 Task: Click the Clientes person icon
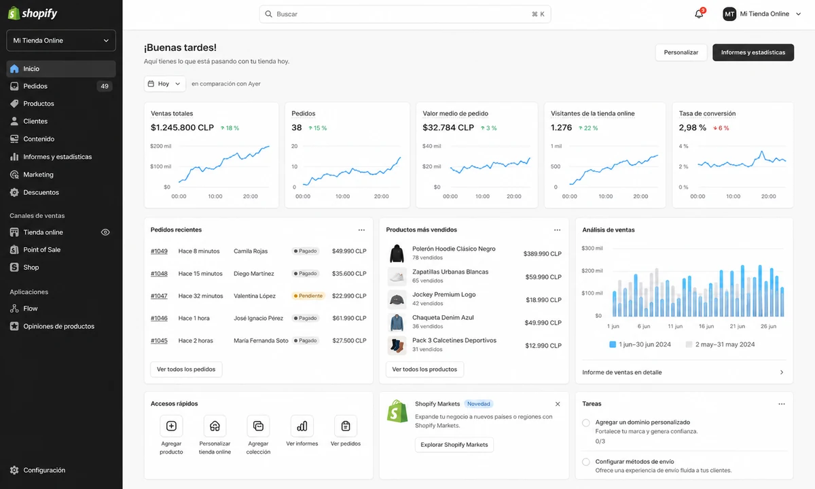coord(14,122)
